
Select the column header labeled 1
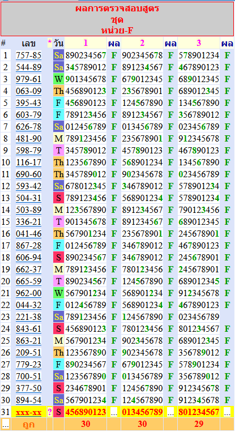click(86, 43)
